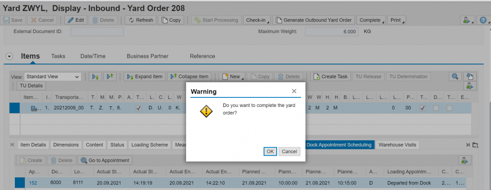This screenshot has height=190, width=491.
Task: Open the New item dropdown
Action: 232,76
